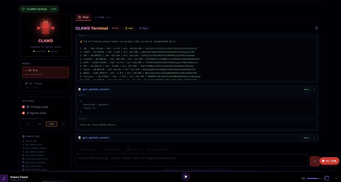Click the V4 Pro badge in header
The image size is (341, 182).
click(x=115, y=28)
